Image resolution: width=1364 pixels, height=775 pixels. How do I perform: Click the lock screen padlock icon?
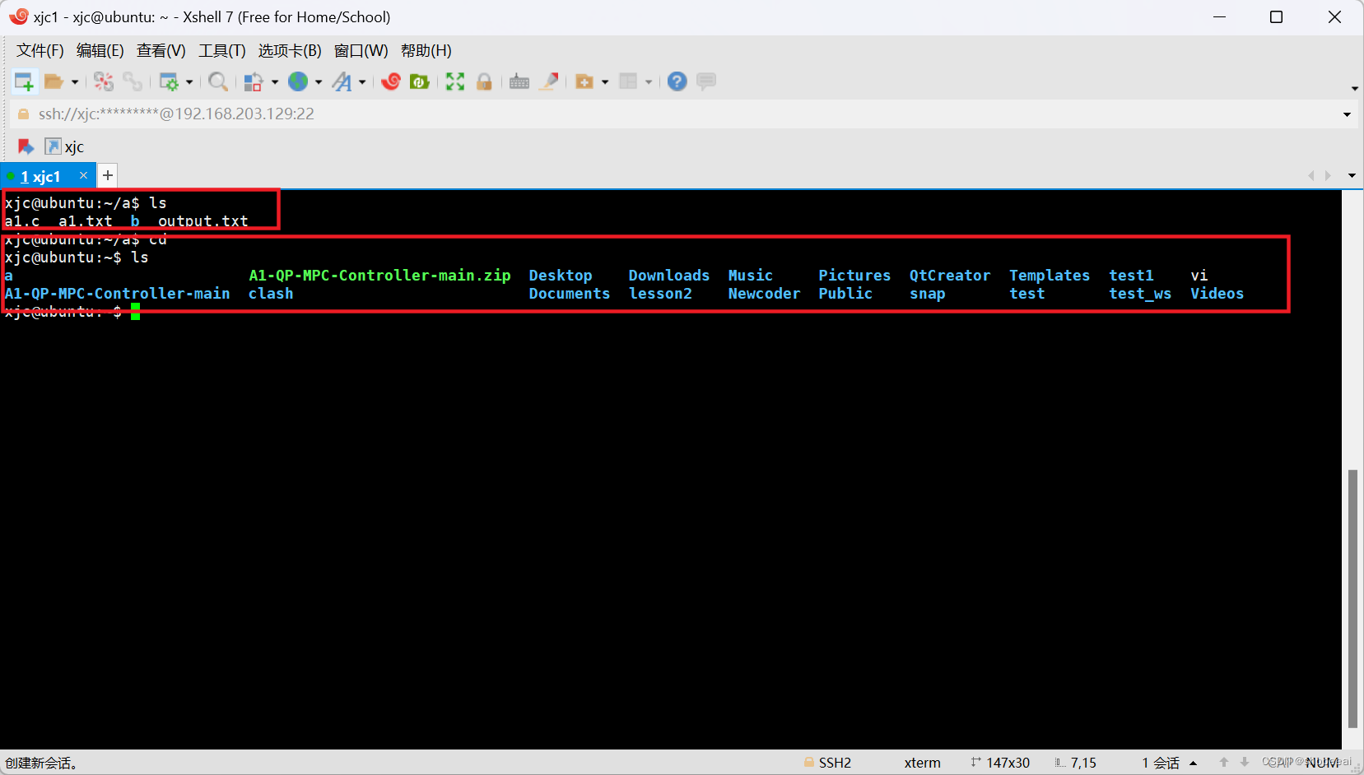[x=484, y=81]
